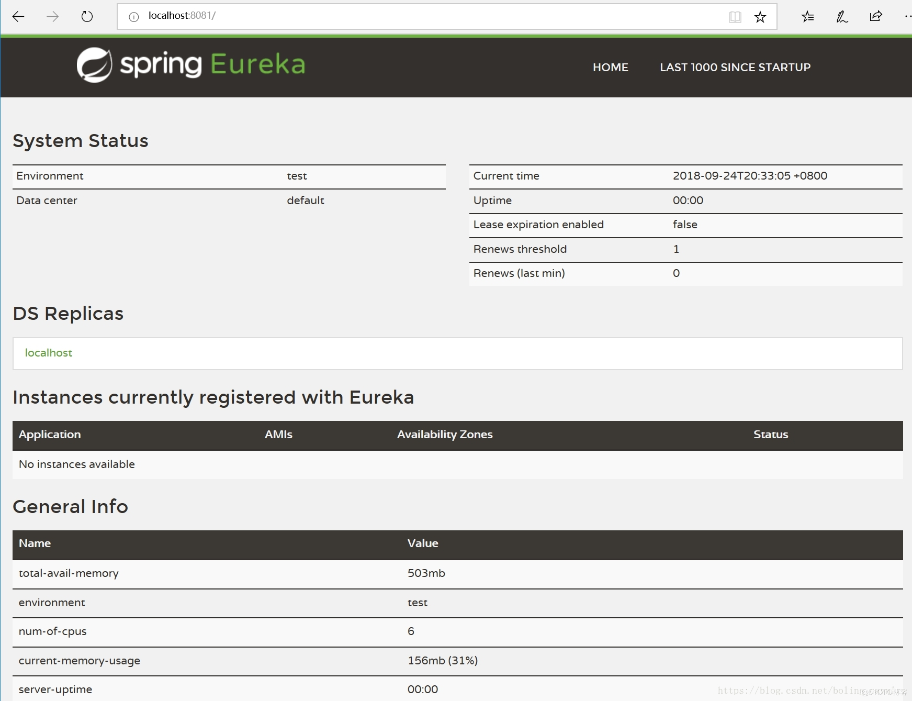Click the Application column header

50,435
